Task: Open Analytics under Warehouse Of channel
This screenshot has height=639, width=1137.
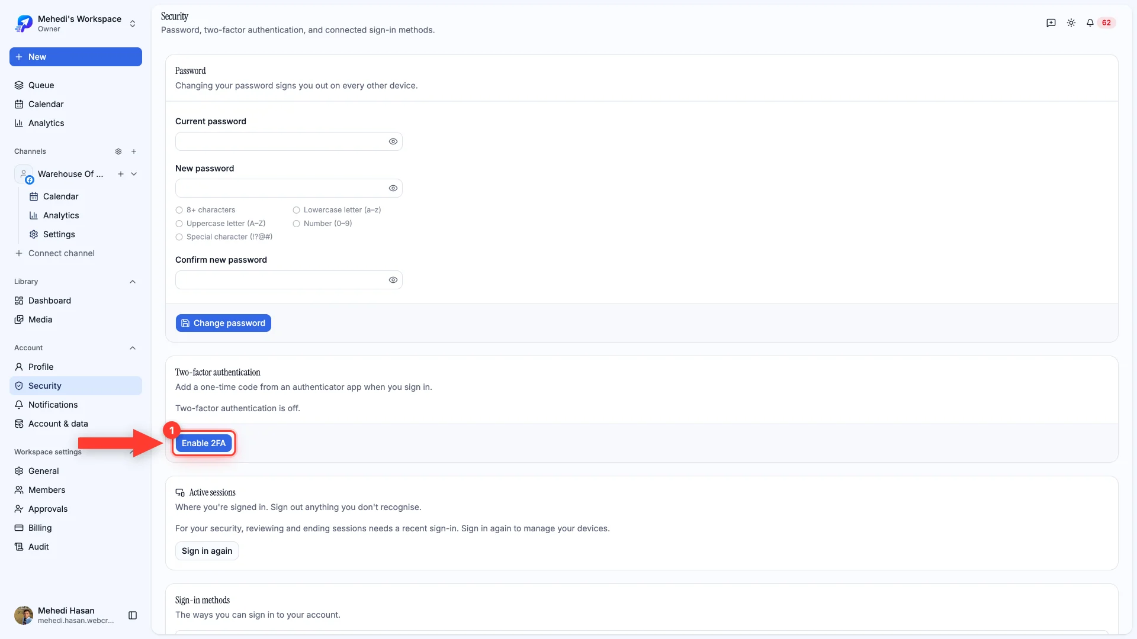Action: click(x=83, y=215)
